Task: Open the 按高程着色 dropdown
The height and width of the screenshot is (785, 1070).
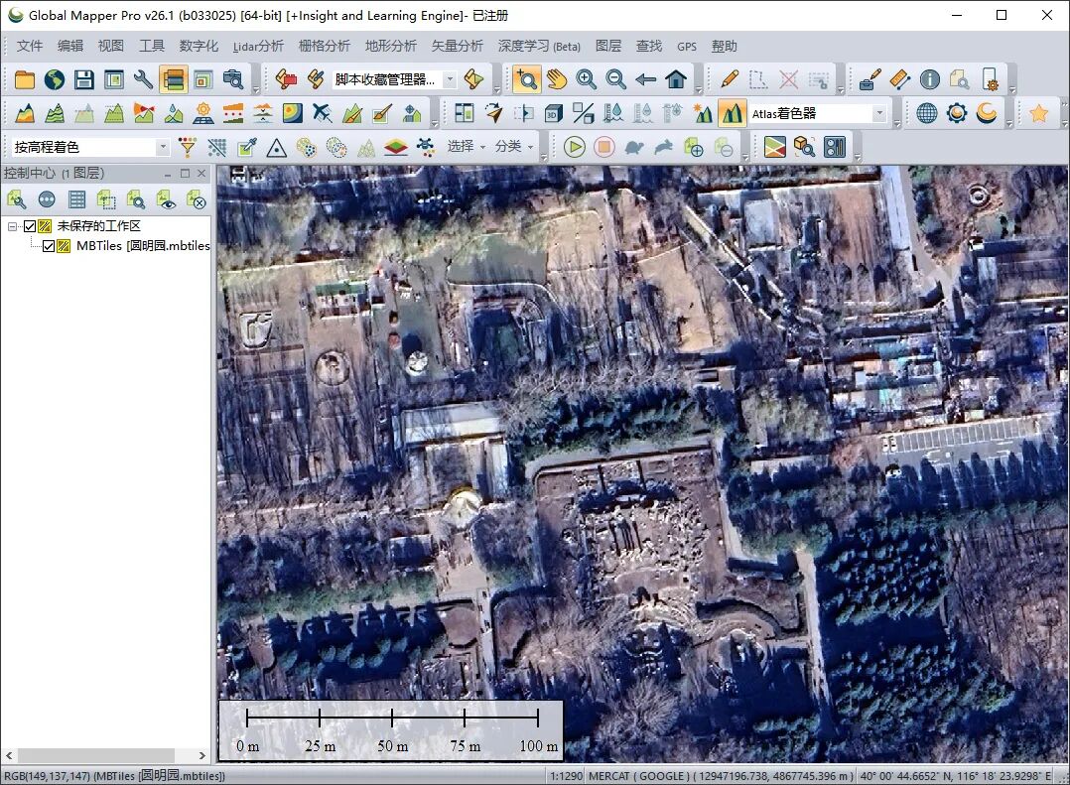Action: (x=90, y=147)
